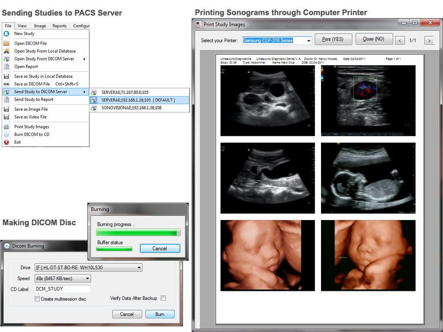This screenshot has height=332, width=443.
Task: Click the server icon beside SERVERAE;71.167.80.6;105
Action: (x=94, y=93)
